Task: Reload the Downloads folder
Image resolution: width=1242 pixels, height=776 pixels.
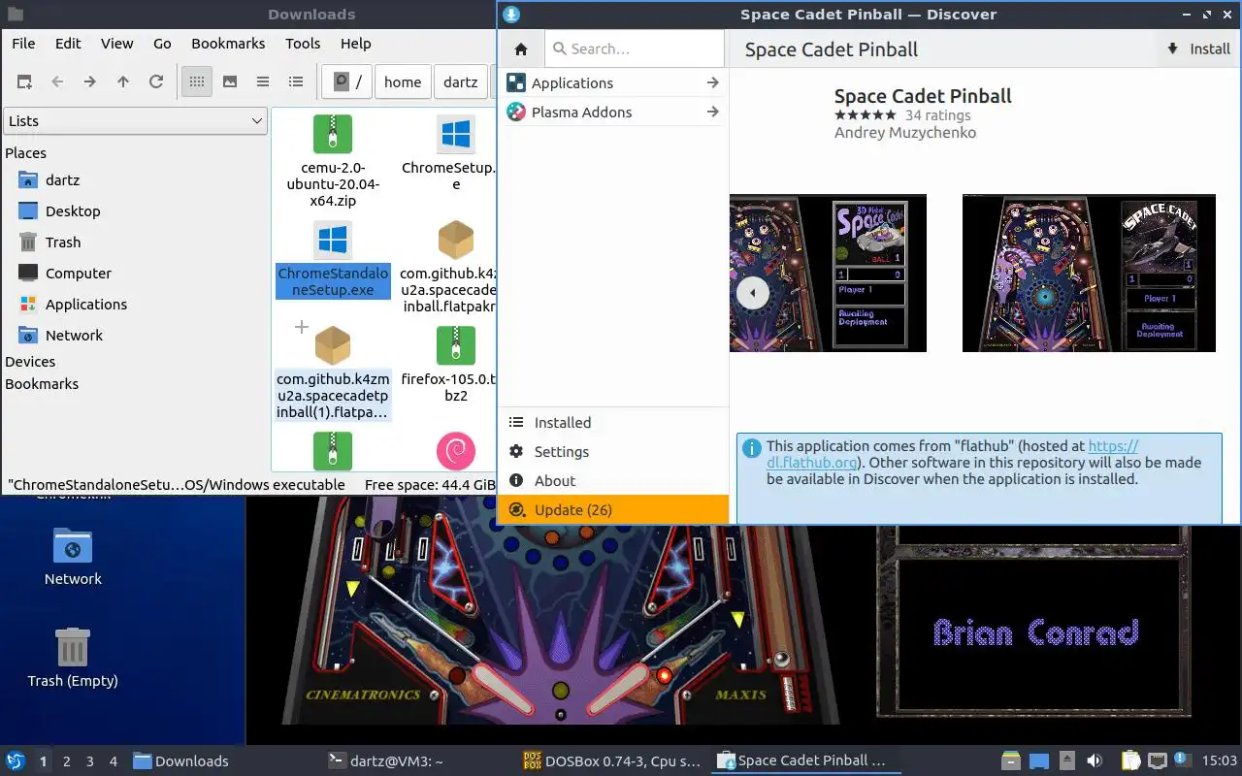Action: point(156,82)
